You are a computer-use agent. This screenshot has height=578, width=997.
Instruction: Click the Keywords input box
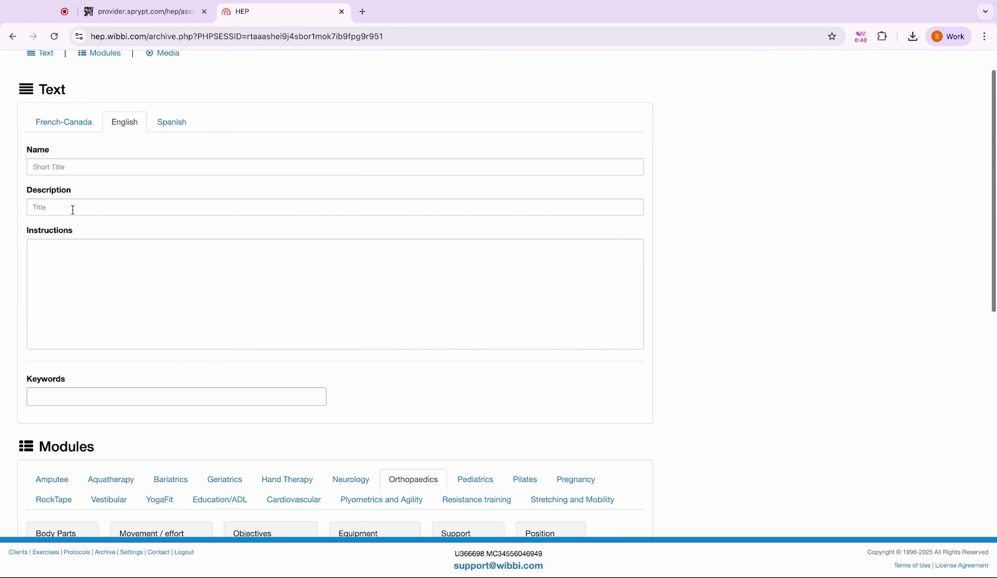pyautogui.click(x=176, y=397)
